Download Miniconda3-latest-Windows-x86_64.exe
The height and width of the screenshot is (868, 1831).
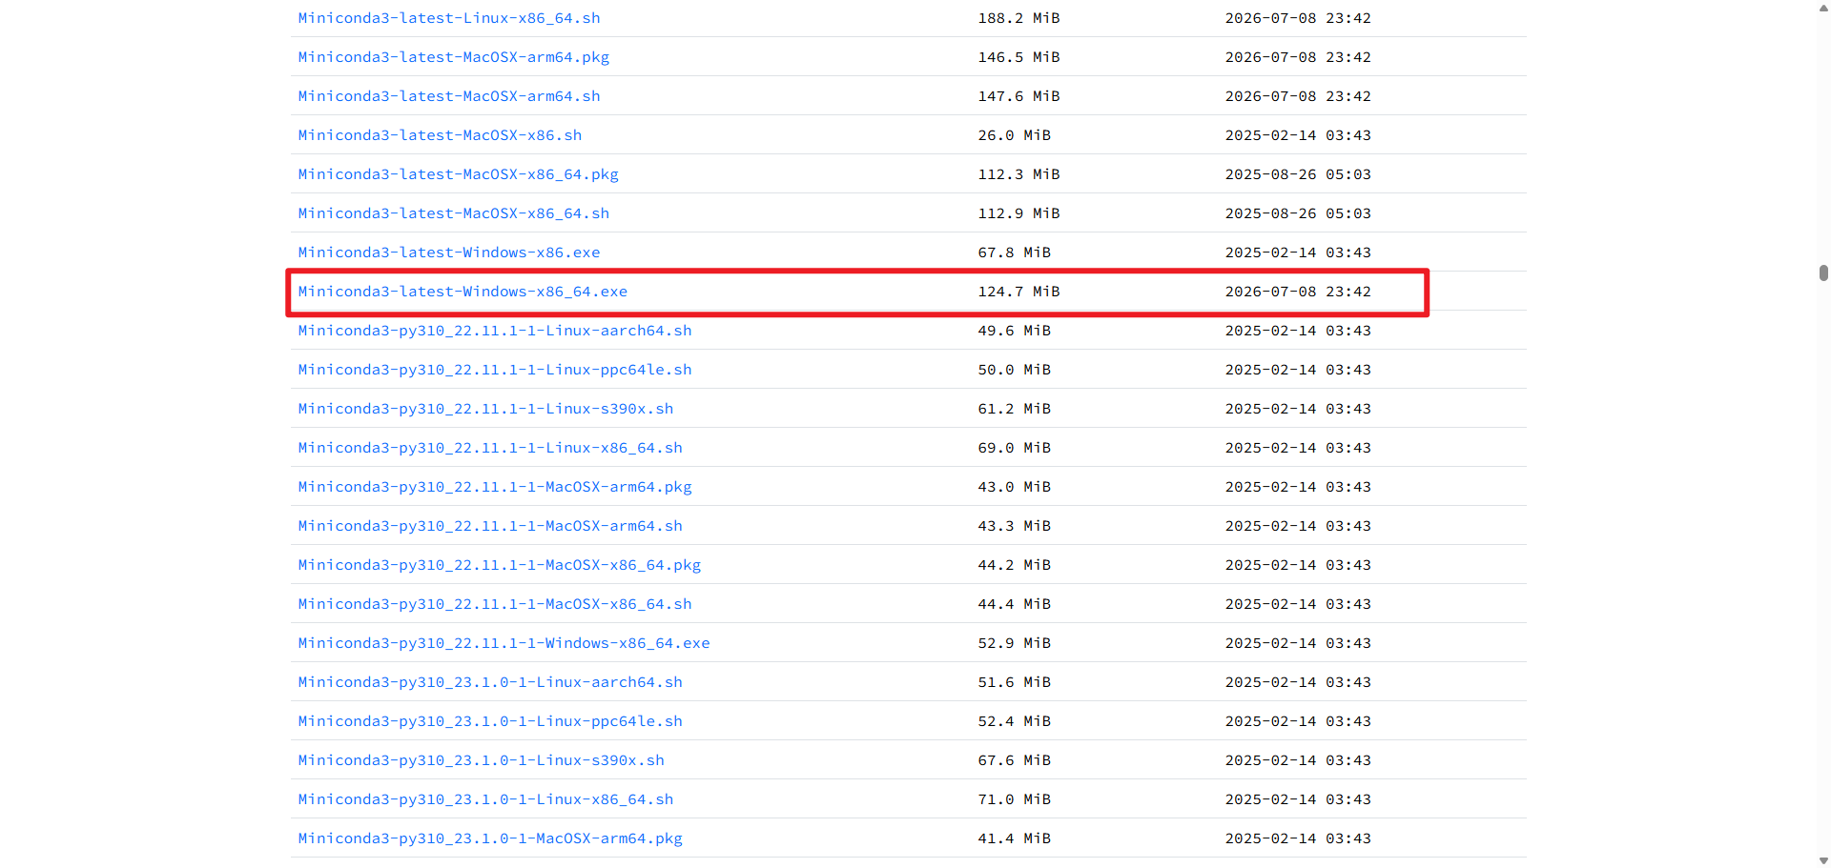point(463,292)
